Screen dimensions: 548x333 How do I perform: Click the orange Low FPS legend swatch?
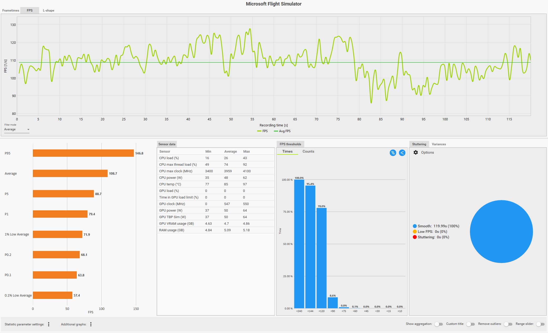(x=415, y=232)
